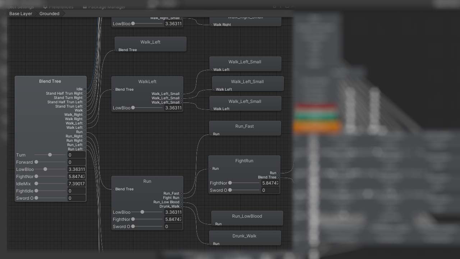Click the Sword O value field in Run node

tap(173, 227)
